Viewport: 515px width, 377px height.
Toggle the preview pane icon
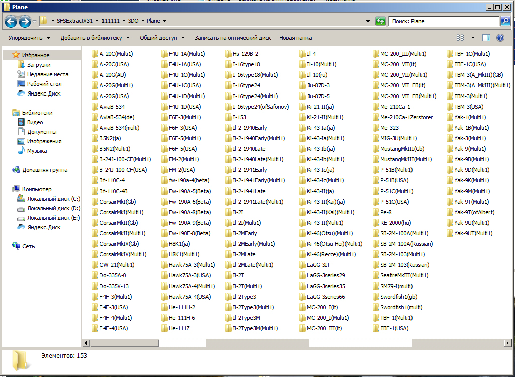pyautogui.click(x=486, y=38)
